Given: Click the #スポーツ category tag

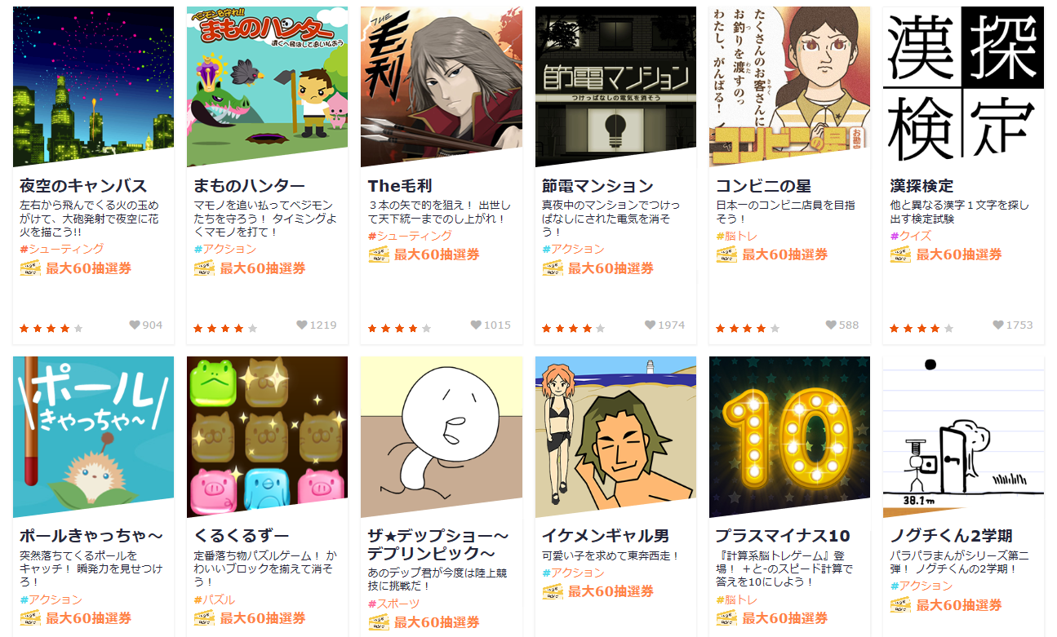Looking at the screenshot, I should [x=393, y=604].
